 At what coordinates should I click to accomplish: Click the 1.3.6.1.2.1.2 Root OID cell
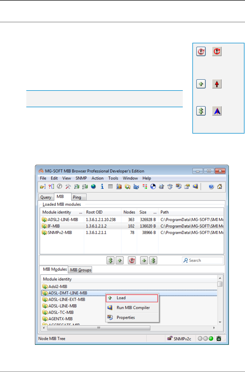pos(96,226)
